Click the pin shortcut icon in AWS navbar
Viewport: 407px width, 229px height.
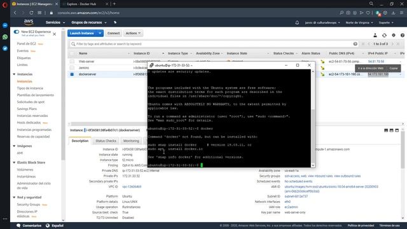point(115,23)
